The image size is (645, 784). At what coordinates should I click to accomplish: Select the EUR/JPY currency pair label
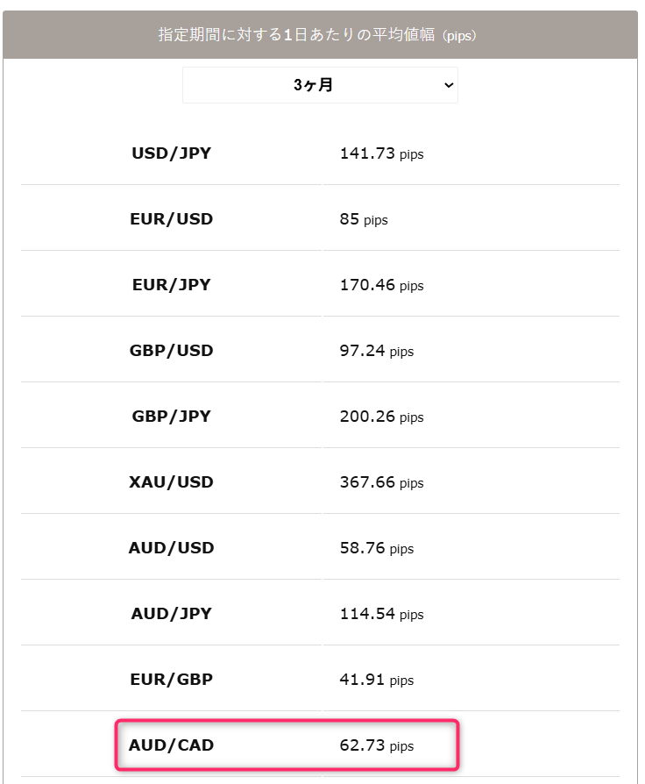point(172,284)
